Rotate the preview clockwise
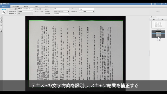Viewport: 167px width, 94px height. 1,20
